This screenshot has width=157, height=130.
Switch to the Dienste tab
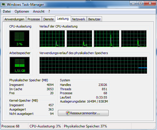[48, 19]
